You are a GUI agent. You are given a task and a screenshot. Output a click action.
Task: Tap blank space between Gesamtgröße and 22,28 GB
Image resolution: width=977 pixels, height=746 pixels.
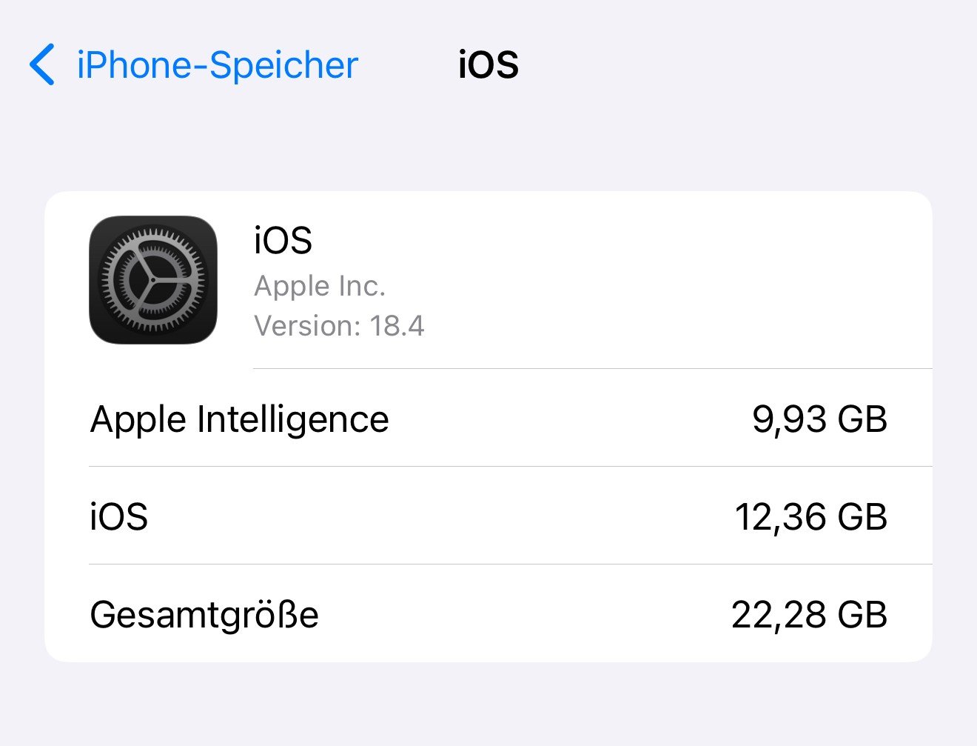pos(526,615)
